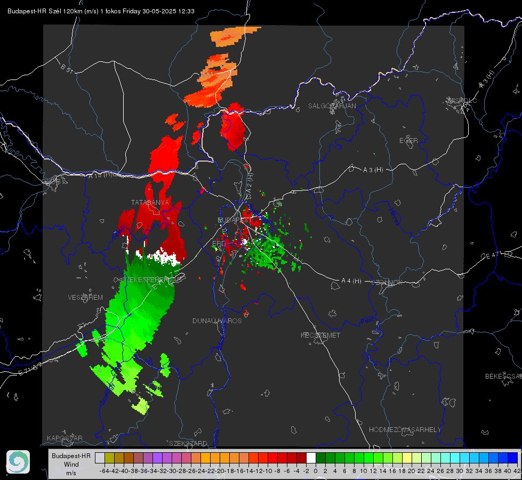522x480 pixels.
Task: Click the blue "Heves" county label
Action: (x=394, y=217)
